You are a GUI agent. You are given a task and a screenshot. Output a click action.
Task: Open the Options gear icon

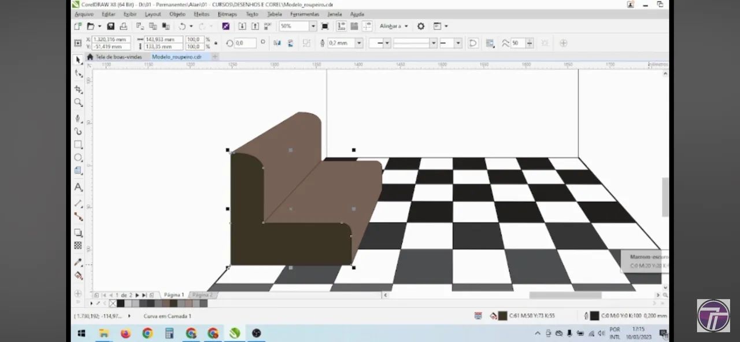pyautogui.click(x=421, y=26)
